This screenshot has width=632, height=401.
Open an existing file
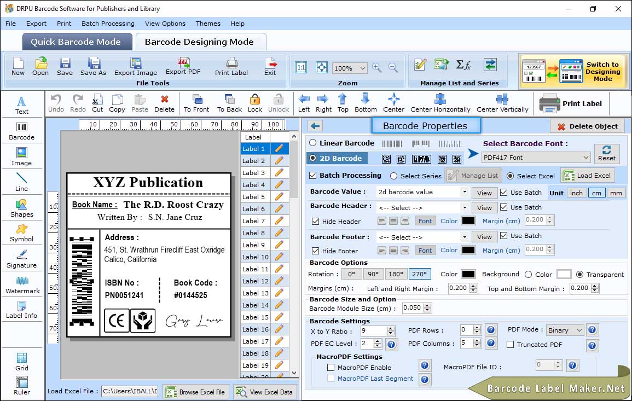40,67
